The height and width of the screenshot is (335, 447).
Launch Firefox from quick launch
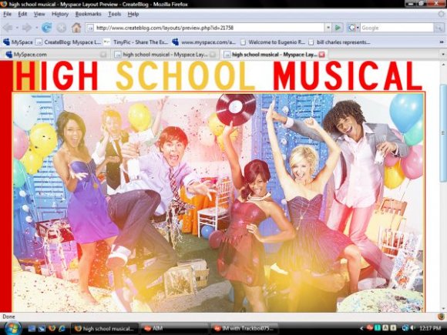click(52, 328)
